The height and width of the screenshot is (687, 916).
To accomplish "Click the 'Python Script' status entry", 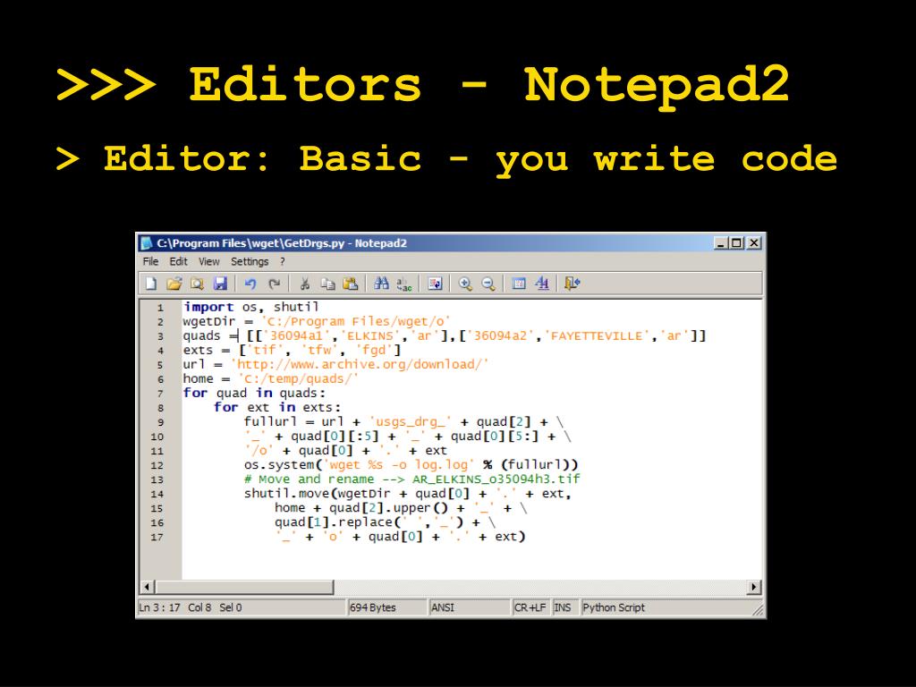I will (x=614, y=607).
